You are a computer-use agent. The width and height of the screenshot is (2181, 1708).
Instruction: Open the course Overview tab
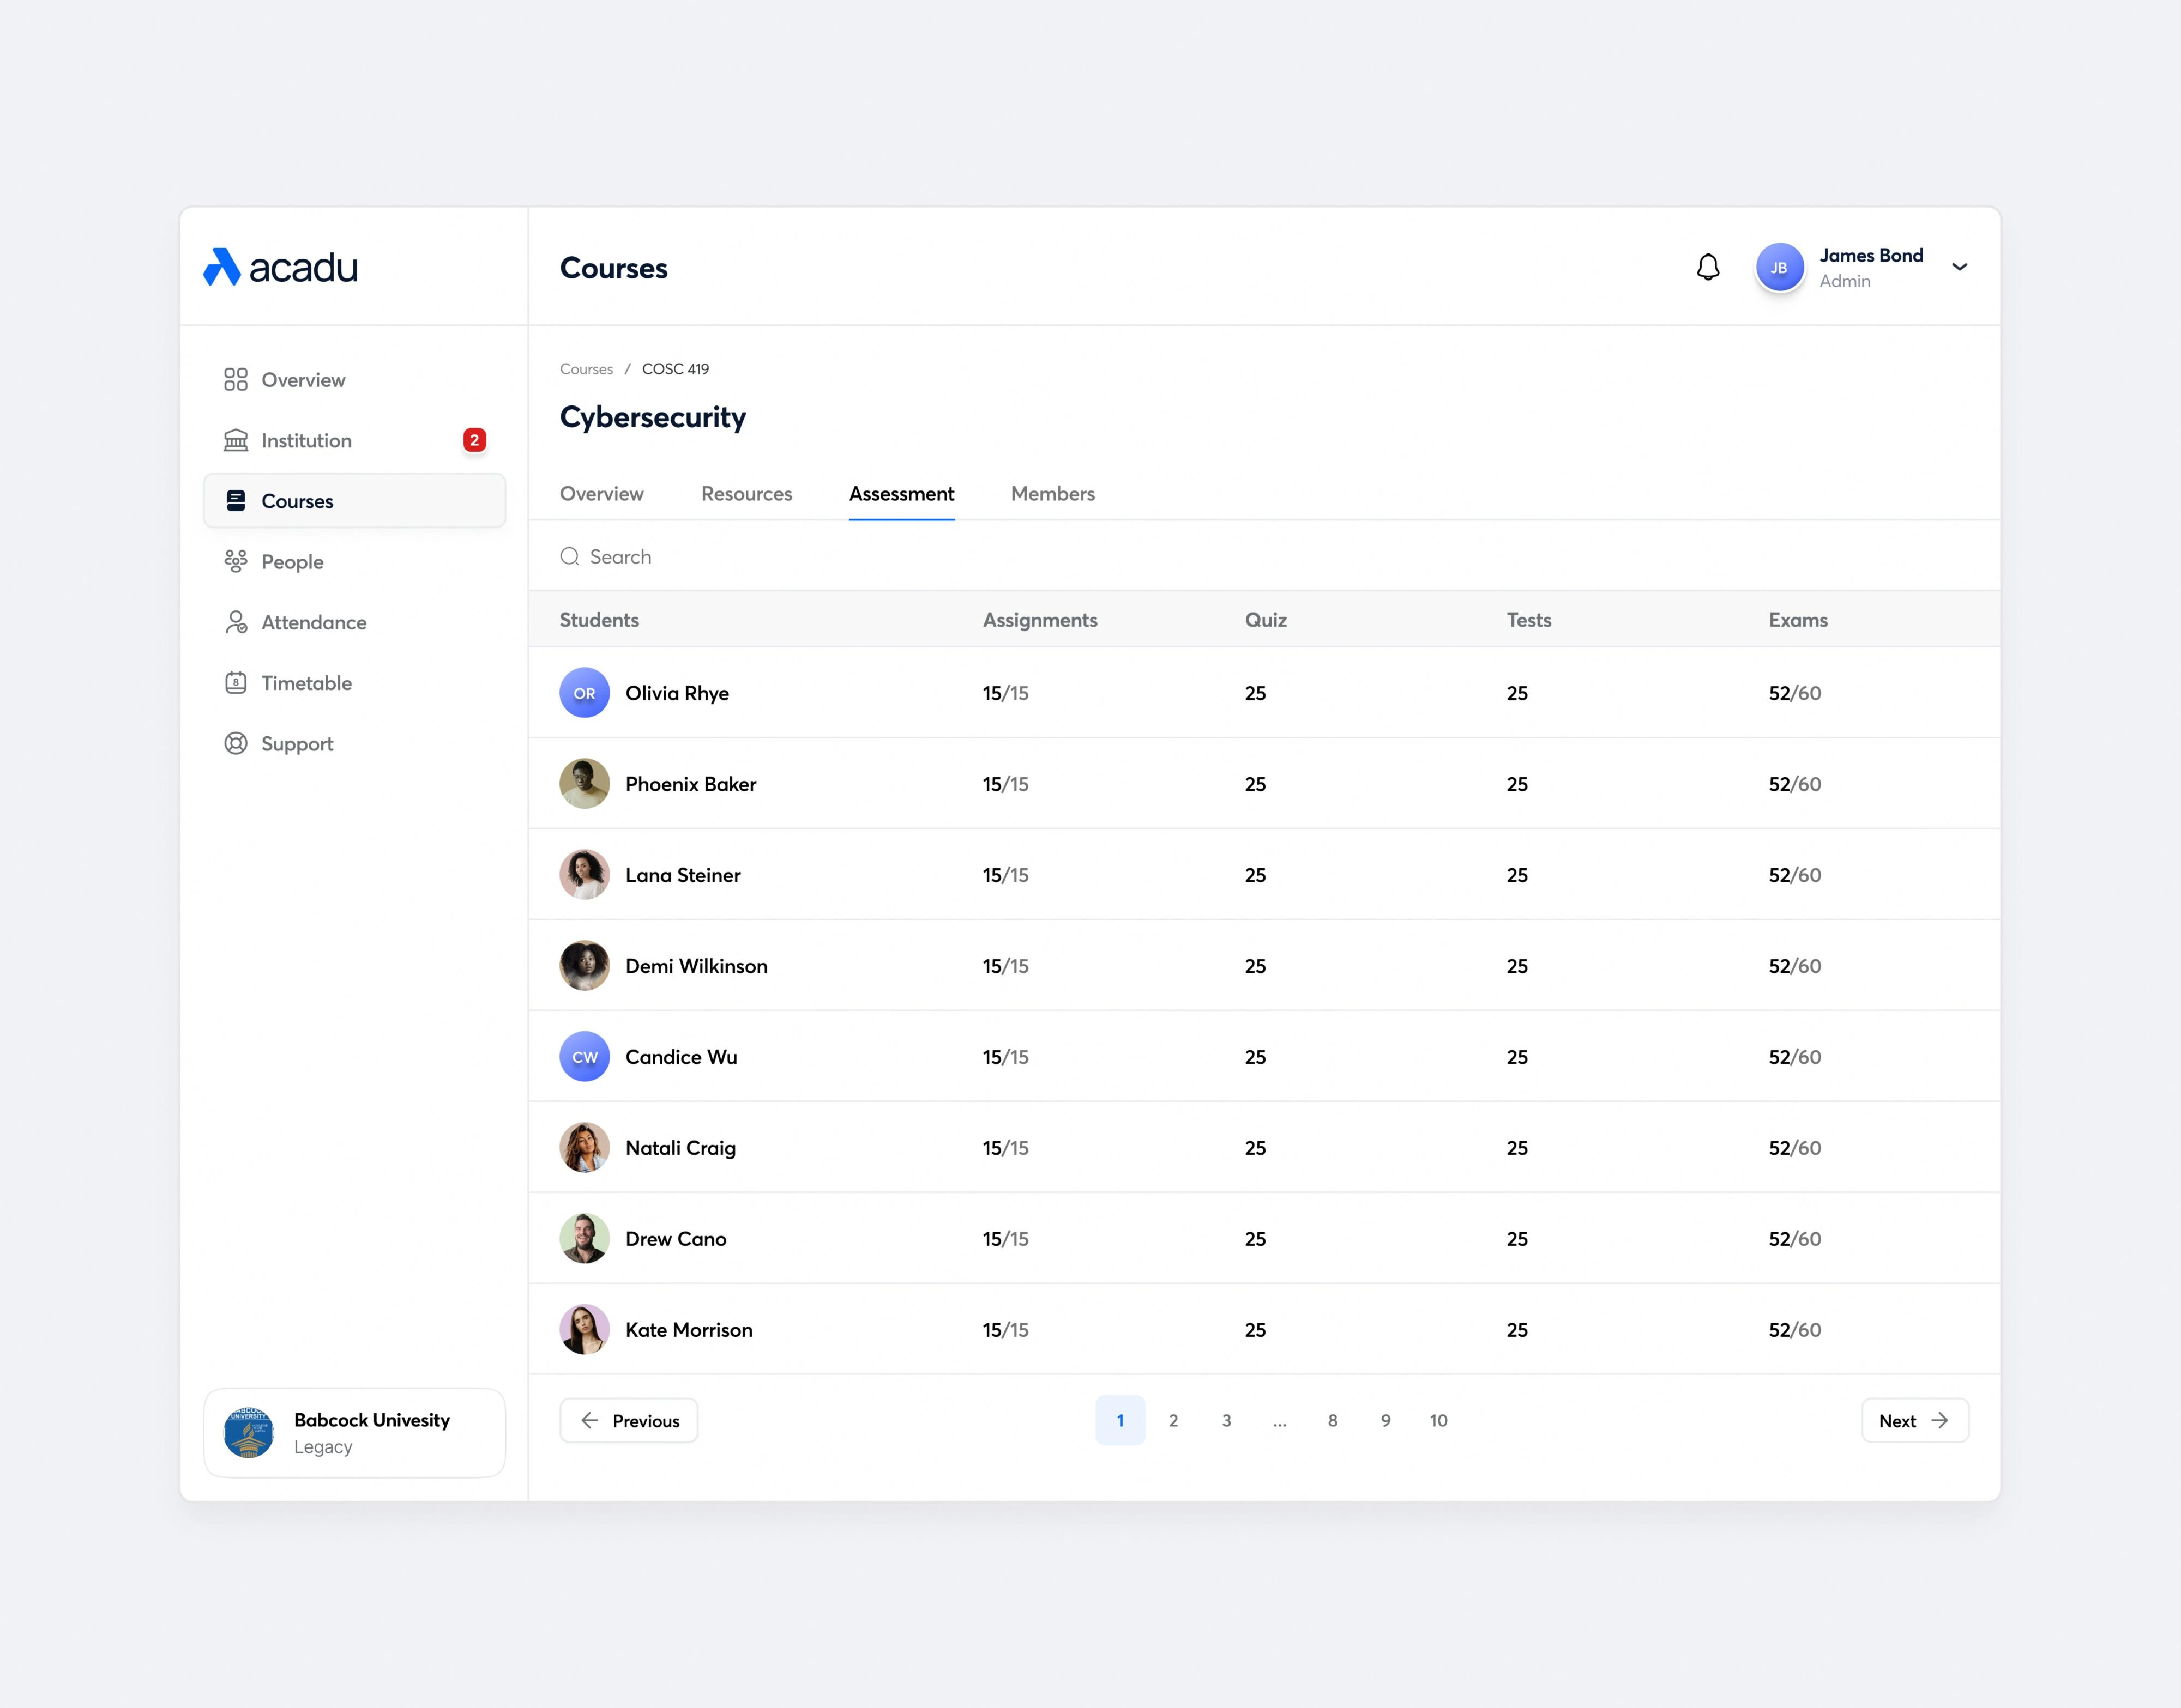point(601,494)
